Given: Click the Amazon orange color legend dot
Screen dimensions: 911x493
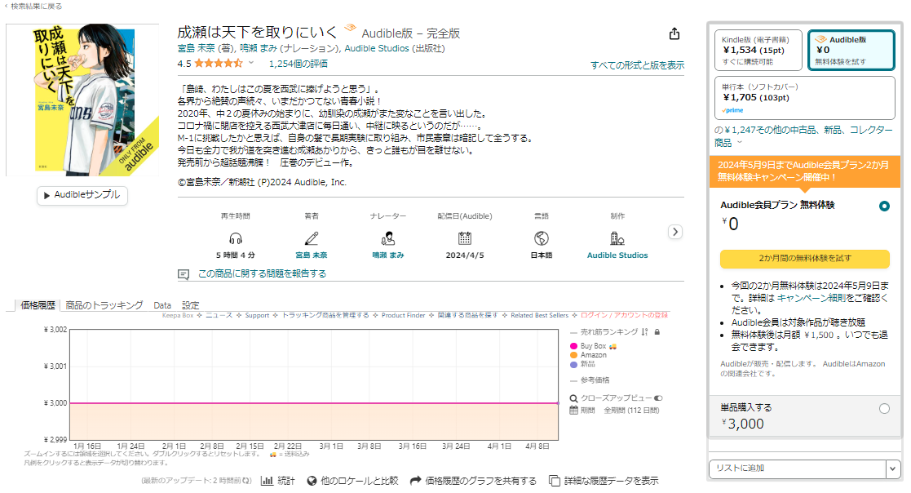Looking at the screenshot, I should click(x=574, y=355).
